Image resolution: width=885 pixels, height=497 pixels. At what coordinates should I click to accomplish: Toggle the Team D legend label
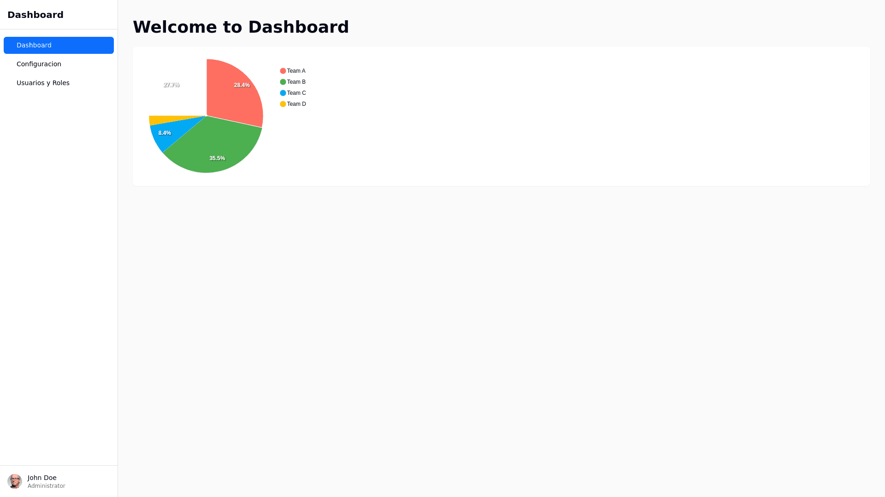(296, 104)
